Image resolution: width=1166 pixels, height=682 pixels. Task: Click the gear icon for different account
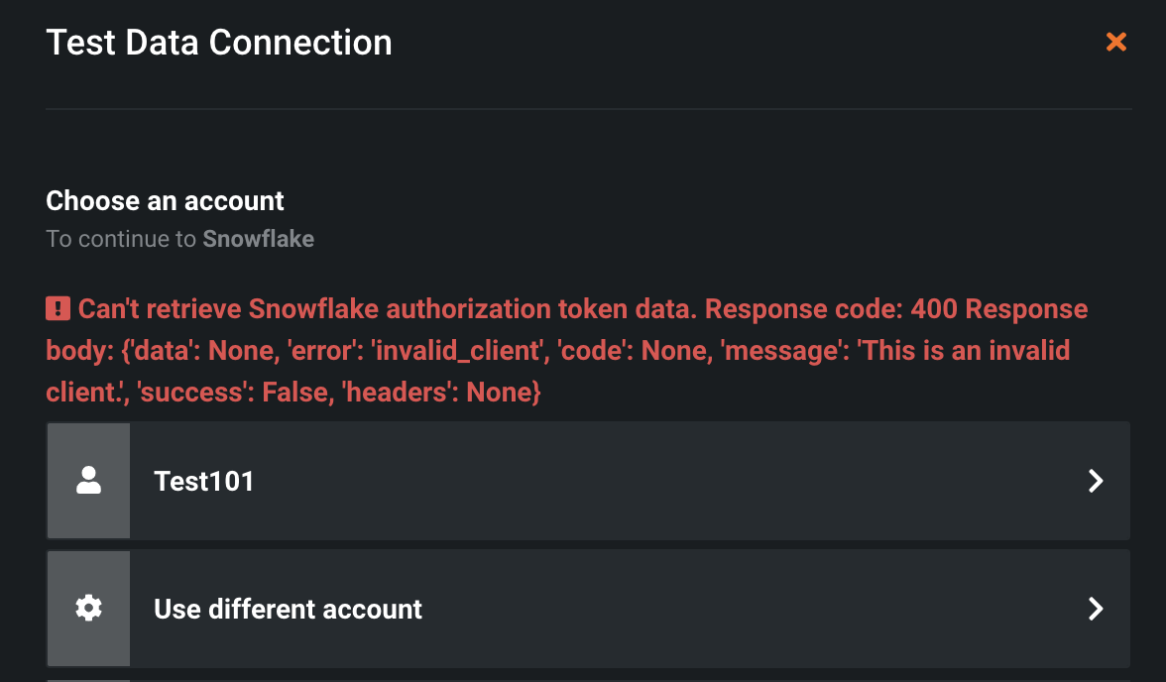click(x=88, y=608)
